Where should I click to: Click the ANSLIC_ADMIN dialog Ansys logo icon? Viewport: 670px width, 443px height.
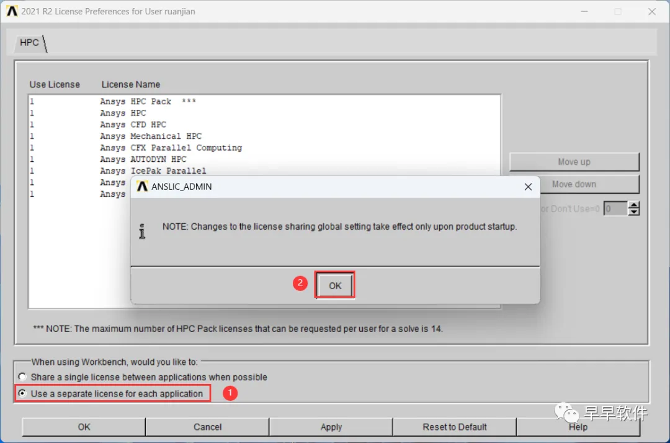(142, 186)
